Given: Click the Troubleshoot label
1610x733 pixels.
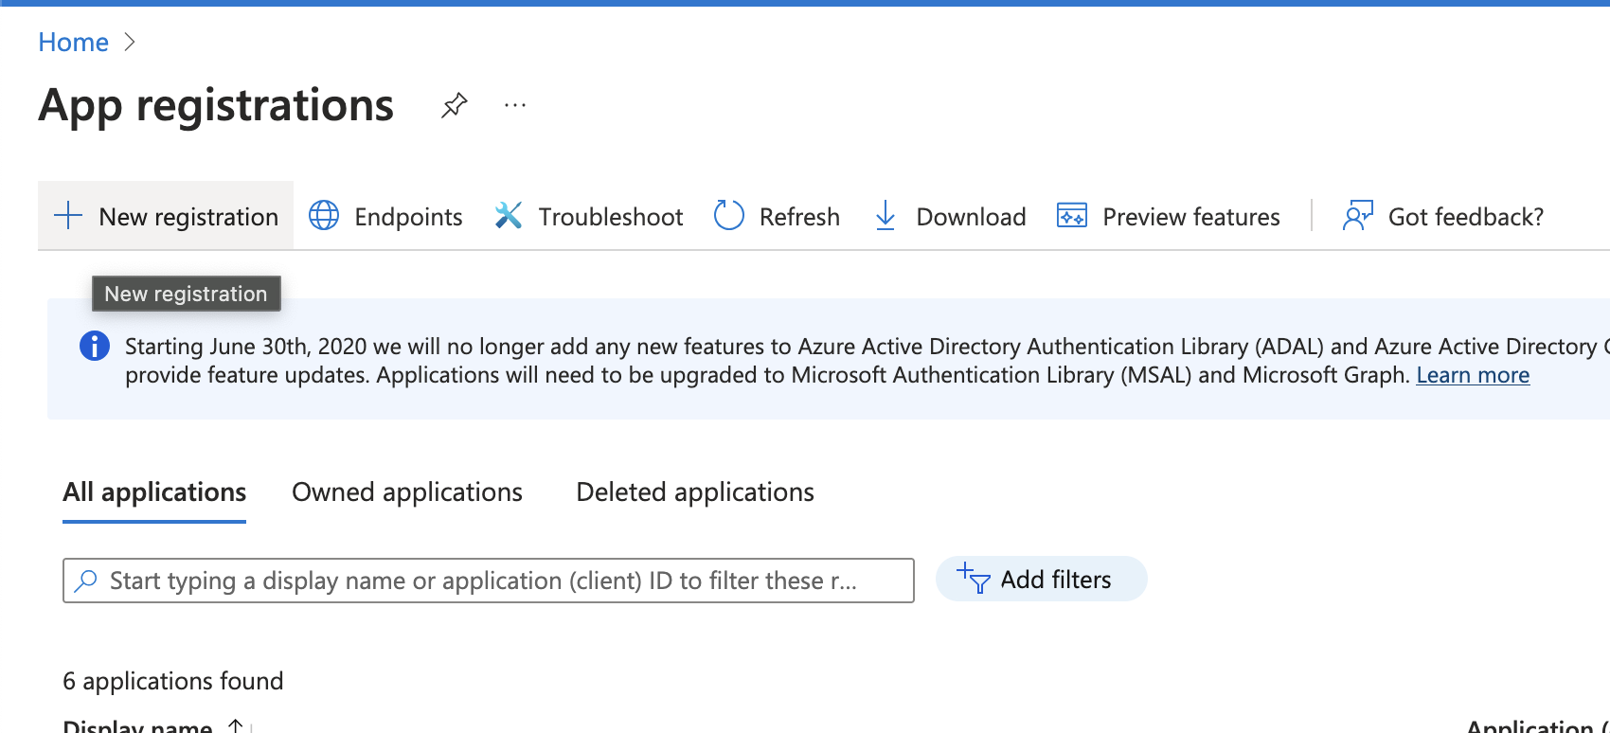Looking at the screenshot, I should (x=611, y=217).
